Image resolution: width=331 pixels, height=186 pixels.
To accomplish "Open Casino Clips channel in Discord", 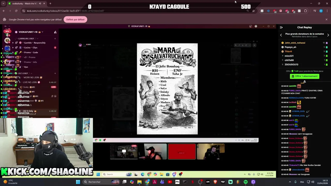I will click(x=31, y=48).
